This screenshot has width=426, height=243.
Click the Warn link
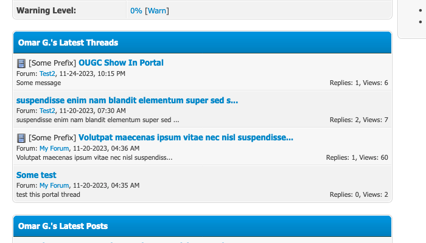coord(157,11)
